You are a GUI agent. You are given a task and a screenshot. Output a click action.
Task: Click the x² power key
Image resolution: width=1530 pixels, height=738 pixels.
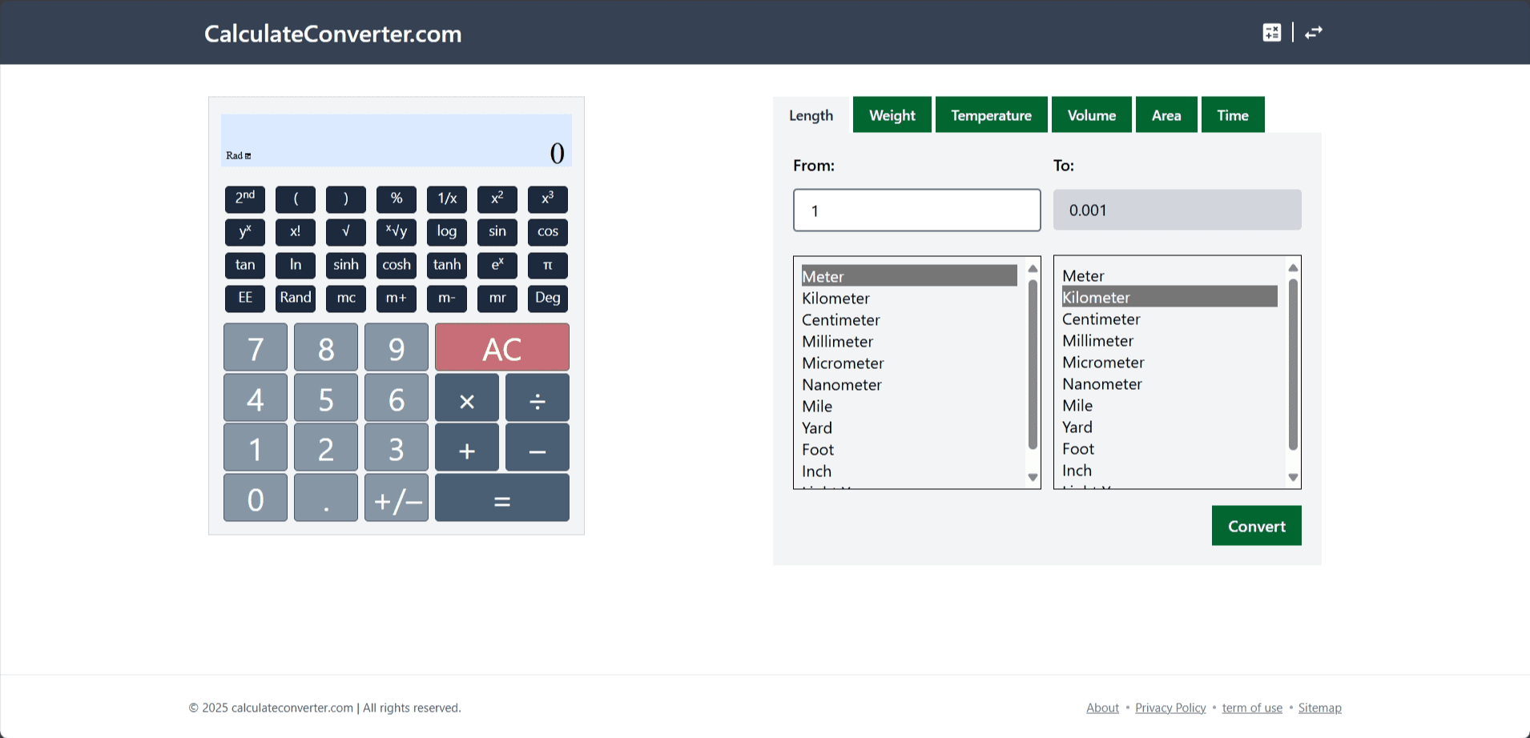click(x=497, y=199)
